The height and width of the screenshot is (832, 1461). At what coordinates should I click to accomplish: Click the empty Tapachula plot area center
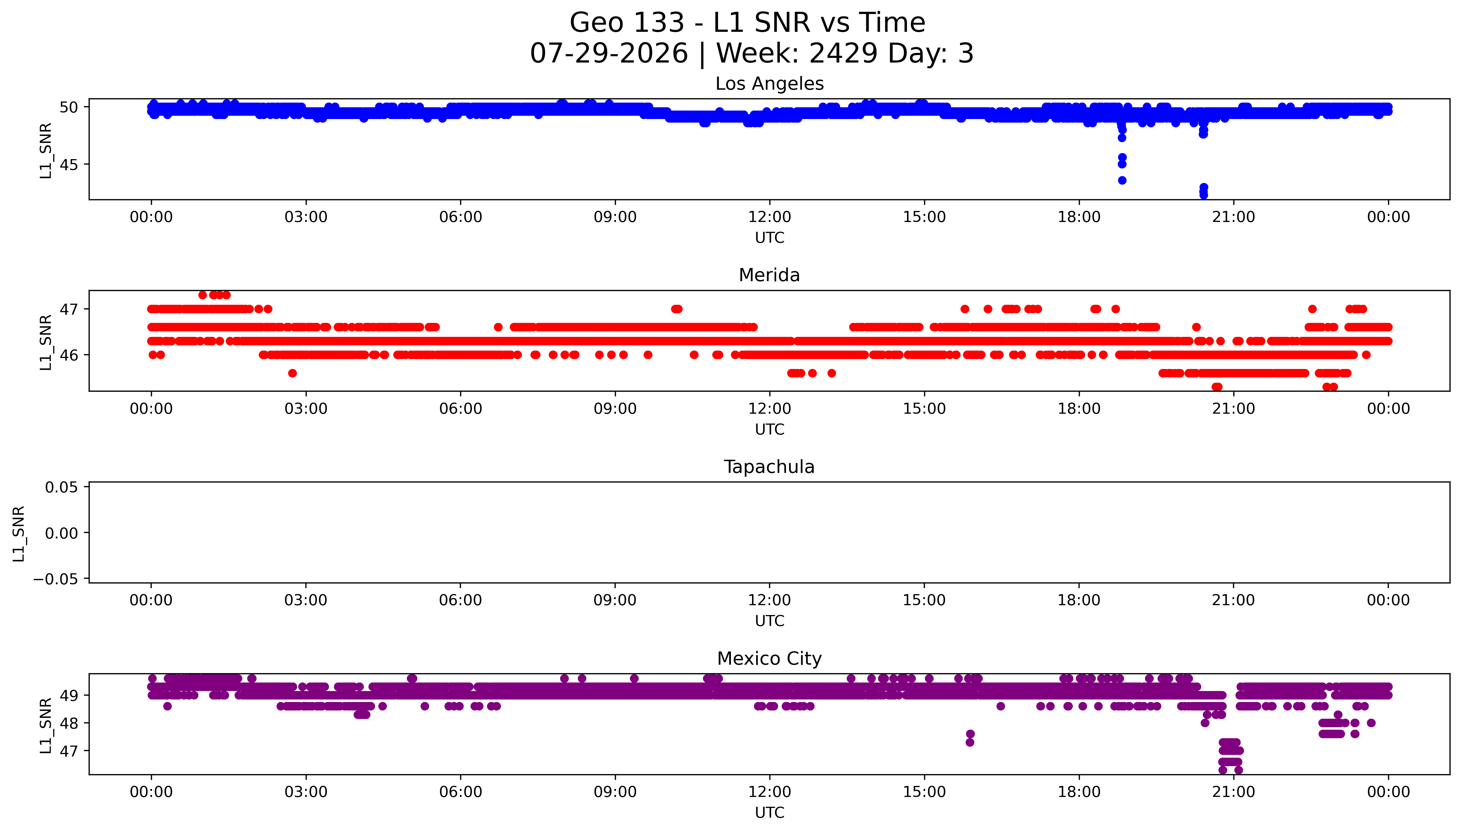[x=769, y=532]
